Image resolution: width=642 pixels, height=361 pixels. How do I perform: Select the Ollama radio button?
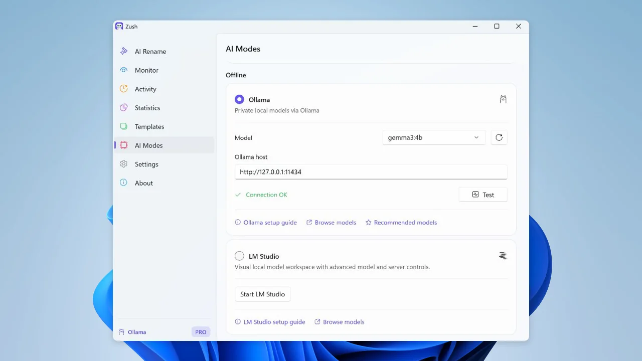pyautogui.click(x=239, y=99)
